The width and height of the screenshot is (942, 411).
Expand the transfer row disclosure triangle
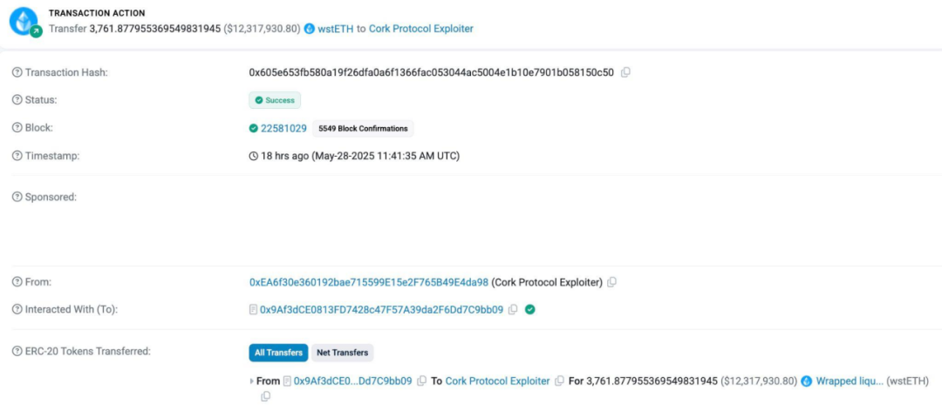(x=252, y=381)
